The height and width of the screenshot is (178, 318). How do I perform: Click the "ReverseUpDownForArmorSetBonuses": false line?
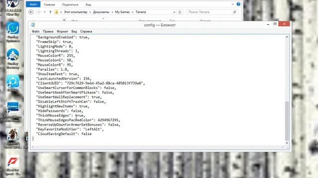click(x=78, y=125)
